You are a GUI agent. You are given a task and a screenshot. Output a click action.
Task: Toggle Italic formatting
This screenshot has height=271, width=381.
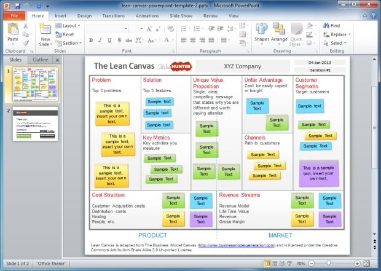point(100,40)
